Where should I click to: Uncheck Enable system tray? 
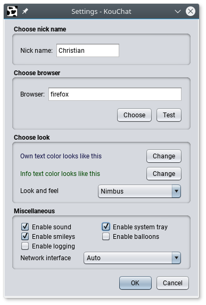pos(106,227)
